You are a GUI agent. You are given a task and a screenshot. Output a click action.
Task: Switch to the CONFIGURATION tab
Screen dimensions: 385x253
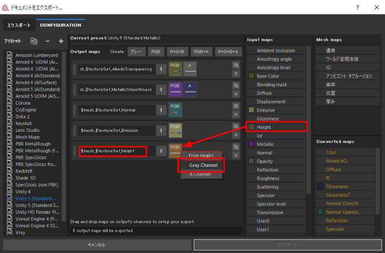pyautogui.click(x=61, y=25)
